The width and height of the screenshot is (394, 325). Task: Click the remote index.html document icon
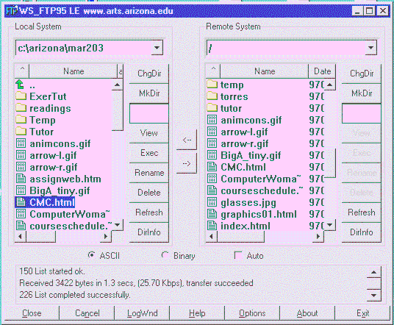pos(212,226)
